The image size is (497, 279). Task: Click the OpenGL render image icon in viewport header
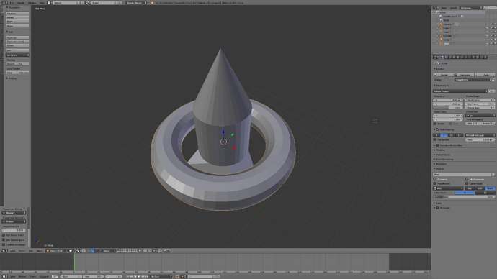click(x=165, y=250)
